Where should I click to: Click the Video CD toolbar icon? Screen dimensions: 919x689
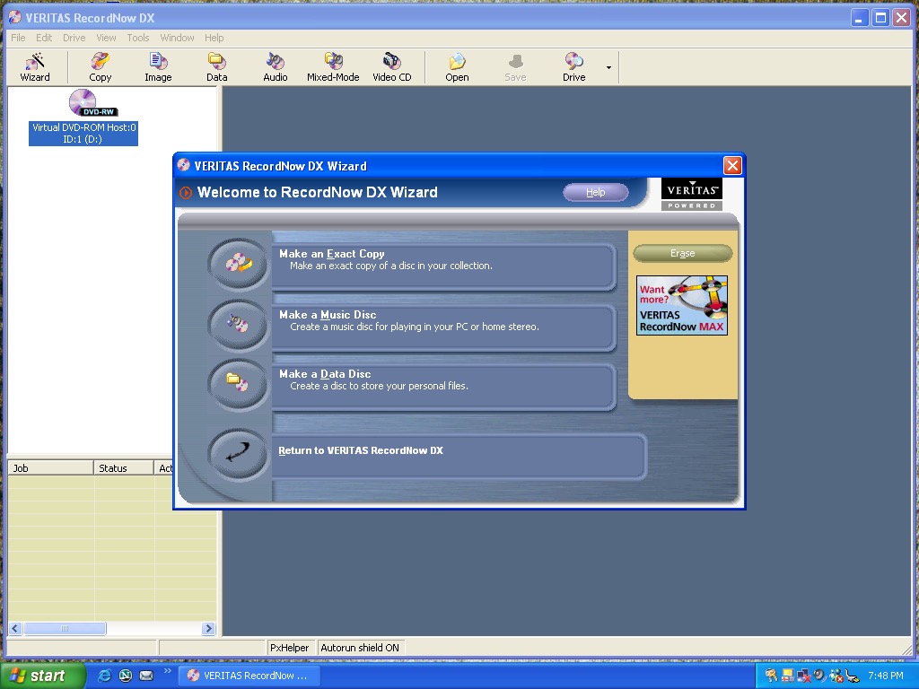click(392, 66)
